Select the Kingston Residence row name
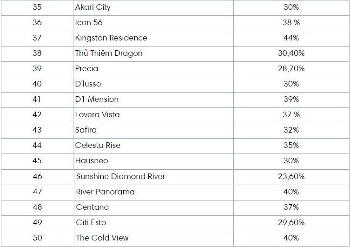Image resolution: width=350 pixels, height=247 pixels. coord(111,38)
